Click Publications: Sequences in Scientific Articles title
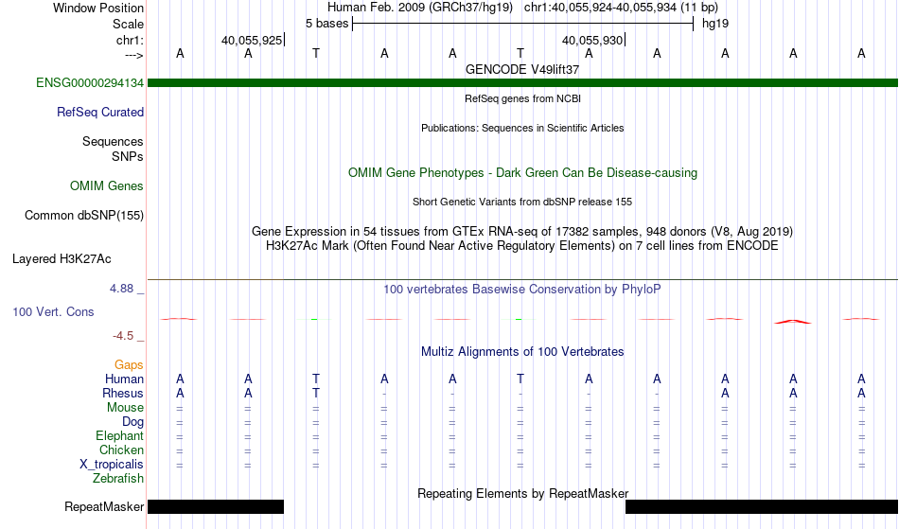Viewport: 899px width, 529px height. point(522,128)
